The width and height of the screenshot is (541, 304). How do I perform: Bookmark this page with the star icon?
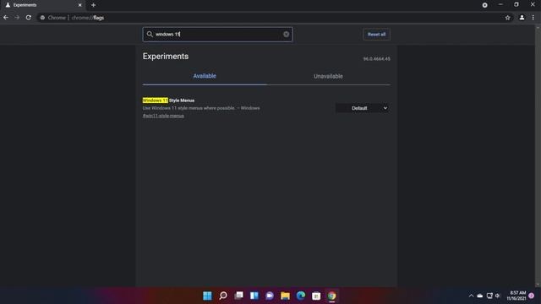507,18
